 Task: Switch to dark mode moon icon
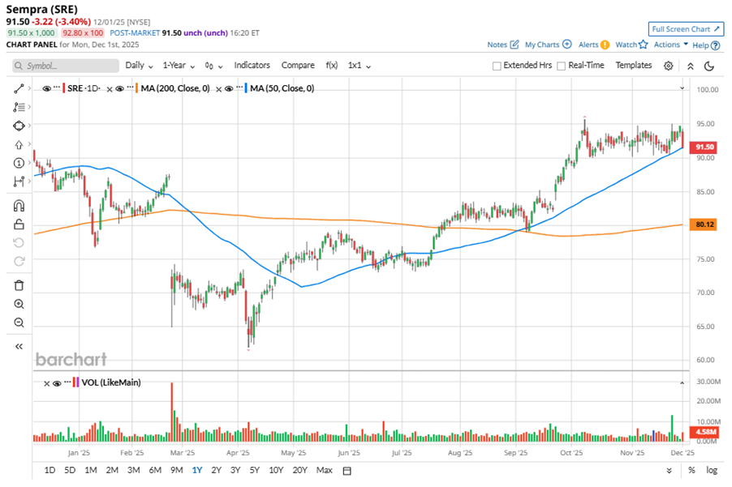[709, 66]
